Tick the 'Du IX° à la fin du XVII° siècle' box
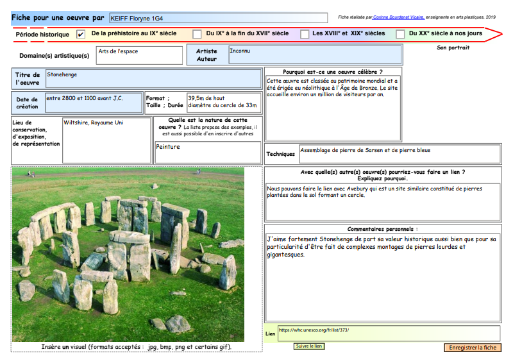Screen dimensions: 513x363 click(197, 34)
